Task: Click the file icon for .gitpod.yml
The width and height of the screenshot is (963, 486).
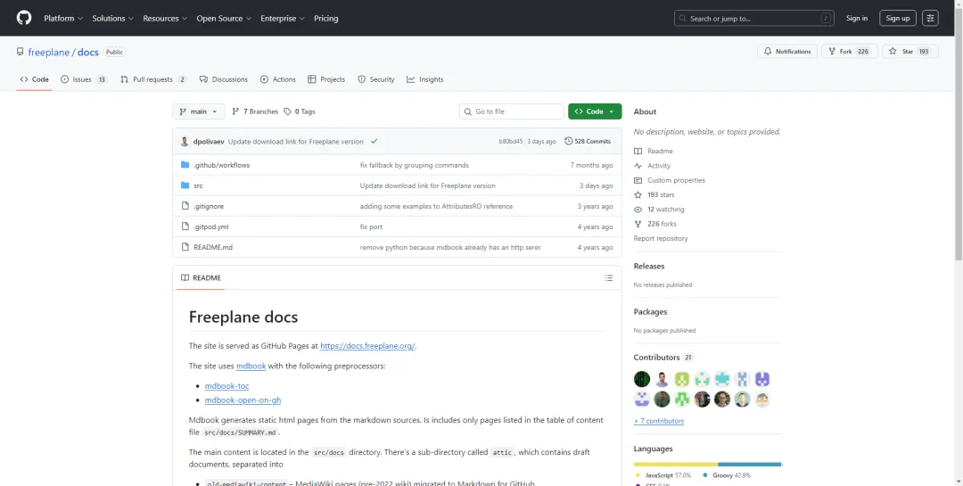Action: click(x=185, y=227)
